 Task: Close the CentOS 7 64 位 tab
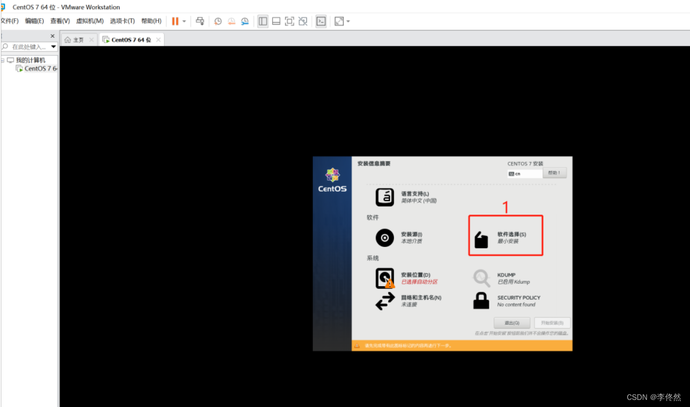[x=158, y=40]
